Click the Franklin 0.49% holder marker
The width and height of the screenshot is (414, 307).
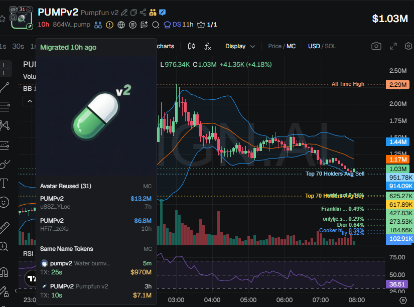[342, 209]
